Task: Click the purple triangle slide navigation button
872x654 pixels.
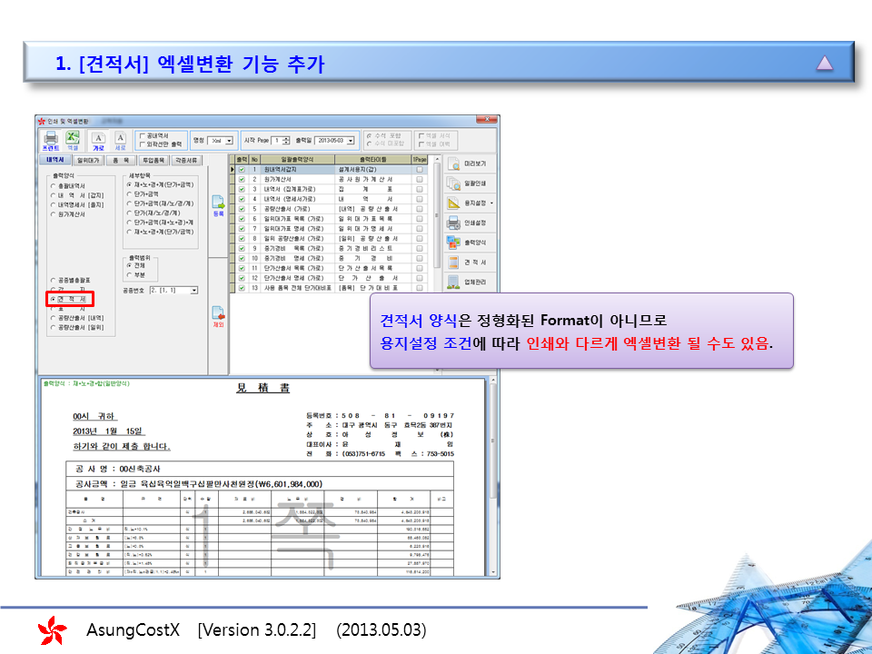Action: [x=824, y=63]
